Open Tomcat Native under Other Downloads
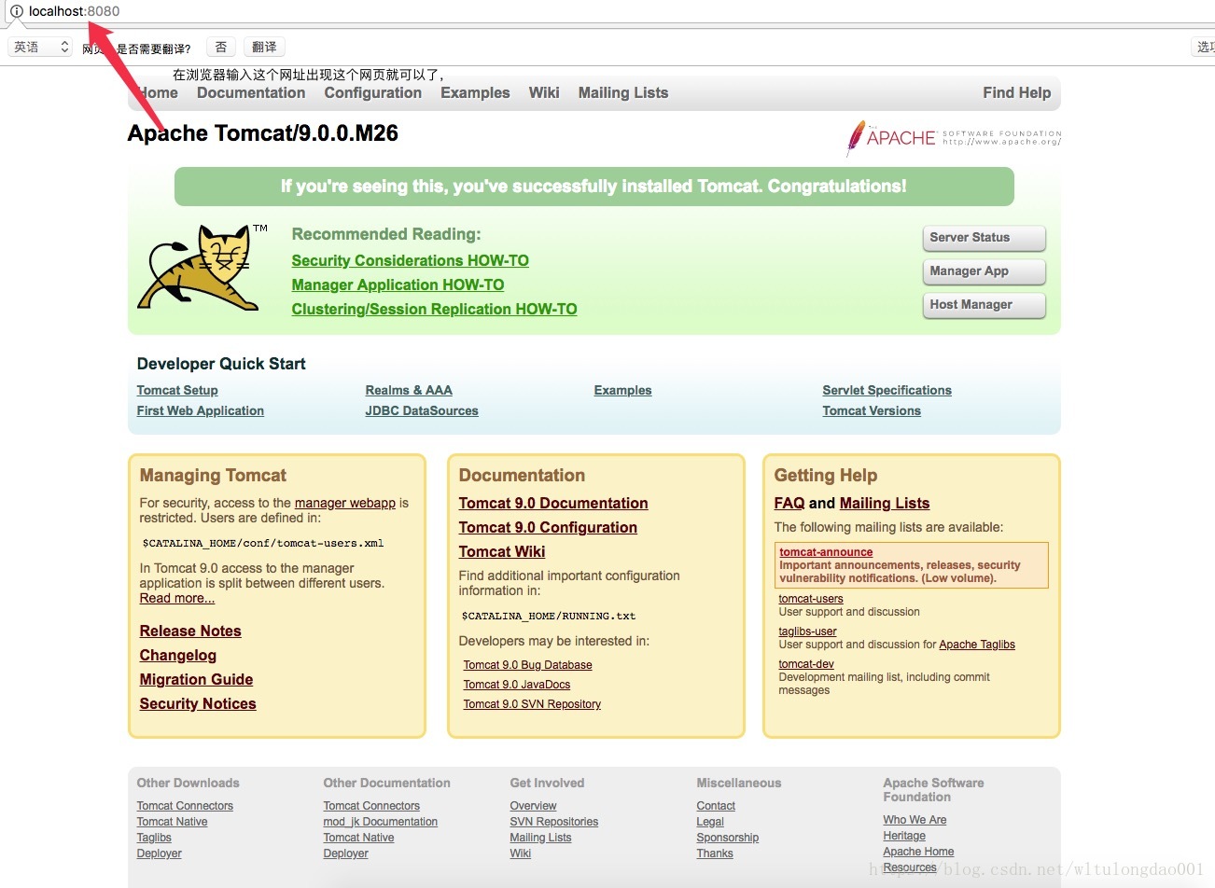Screen dimensions: 1215x888 (173, 822)
